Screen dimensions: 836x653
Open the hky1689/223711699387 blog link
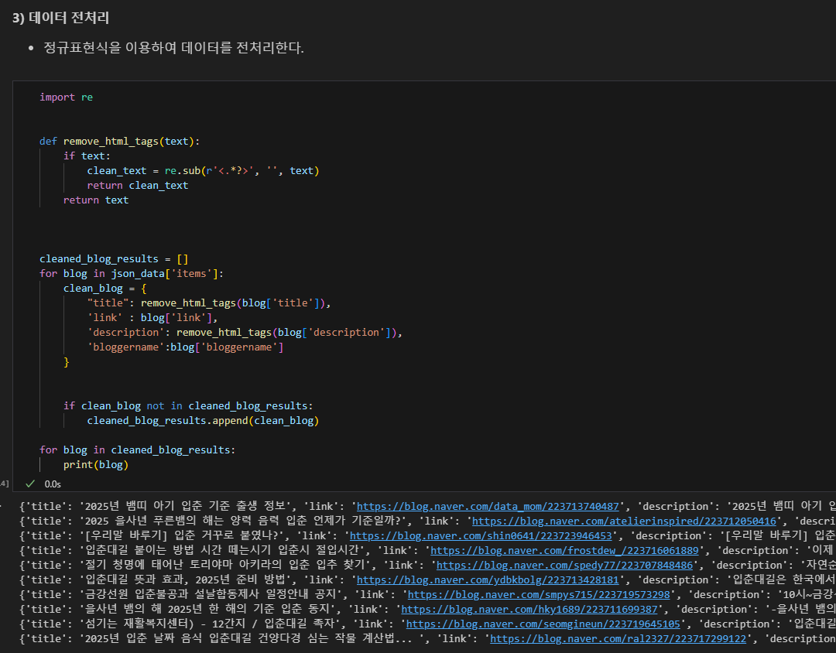529,610
